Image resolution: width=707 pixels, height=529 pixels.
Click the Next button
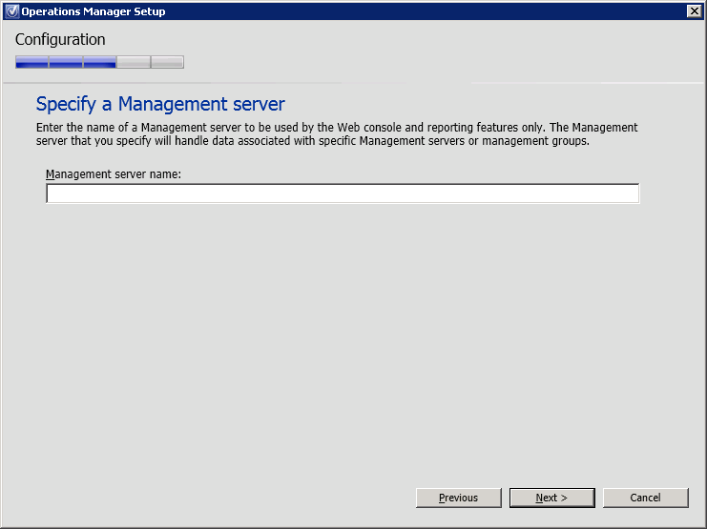click(x=551, y=498)
